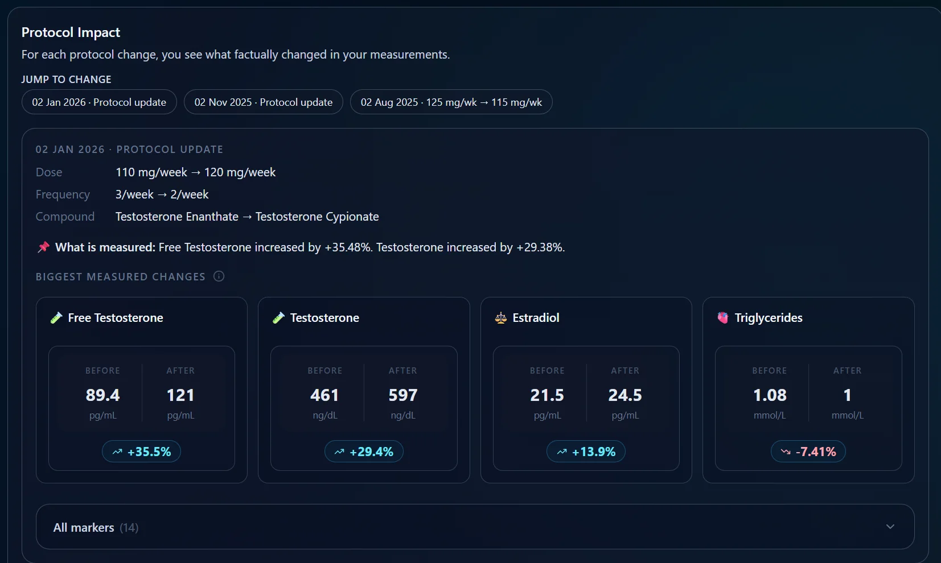Click the info icon beside Biggest Measured Changes
This screenshot has width=941, height=563.
point(219,276)
